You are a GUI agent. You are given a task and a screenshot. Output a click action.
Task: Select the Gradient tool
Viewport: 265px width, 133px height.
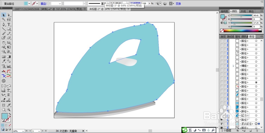coord(9,57)
